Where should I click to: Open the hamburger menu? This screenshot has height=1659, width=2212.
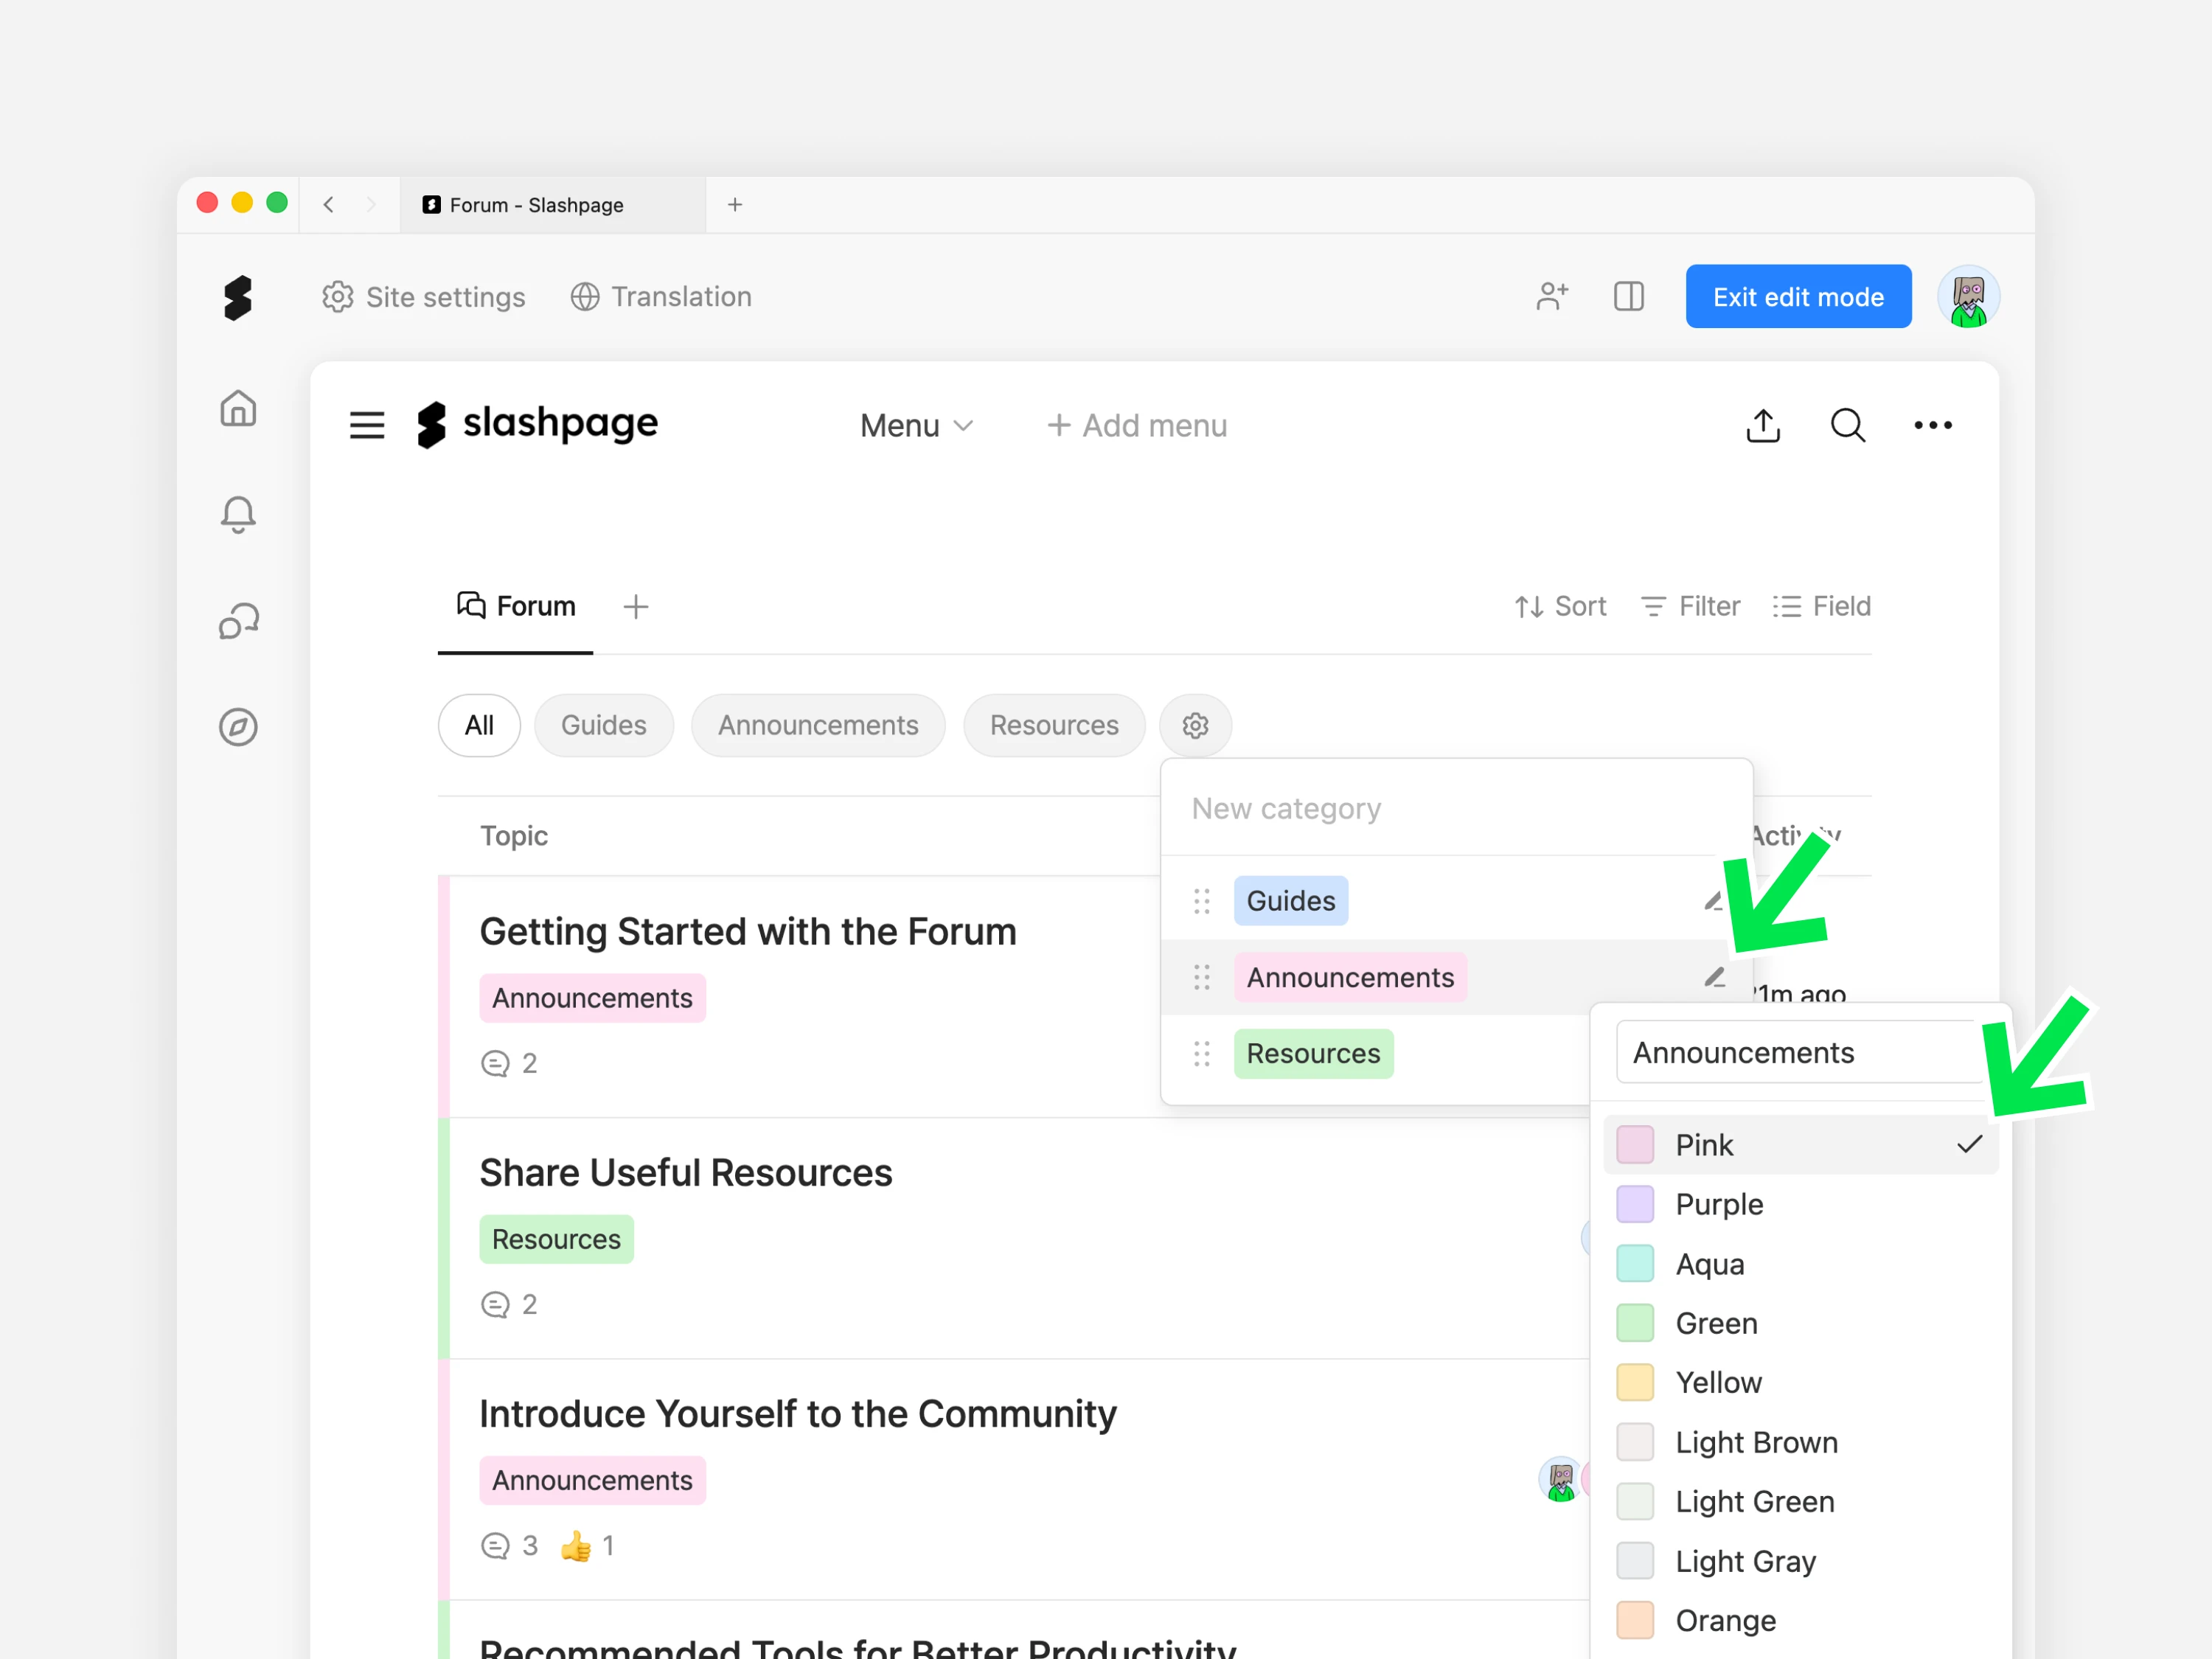[x=367, y=426]
